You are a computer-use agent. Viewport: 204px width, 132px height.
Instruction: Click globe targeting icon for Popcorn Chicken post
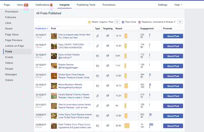(108, 46)
